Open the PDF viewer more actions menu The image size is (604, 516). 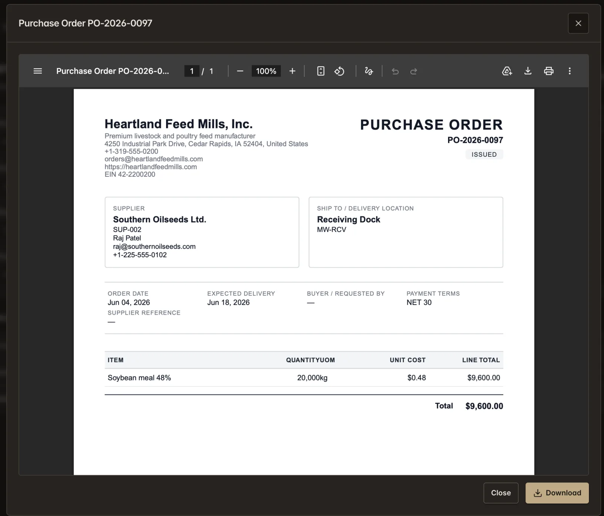(570, 71)
